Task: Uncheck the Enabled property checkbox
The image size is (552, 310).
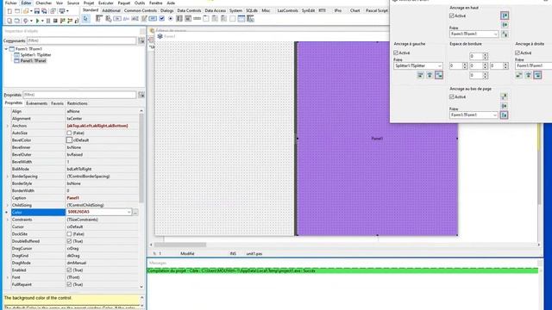Action: tap(69, 270)
